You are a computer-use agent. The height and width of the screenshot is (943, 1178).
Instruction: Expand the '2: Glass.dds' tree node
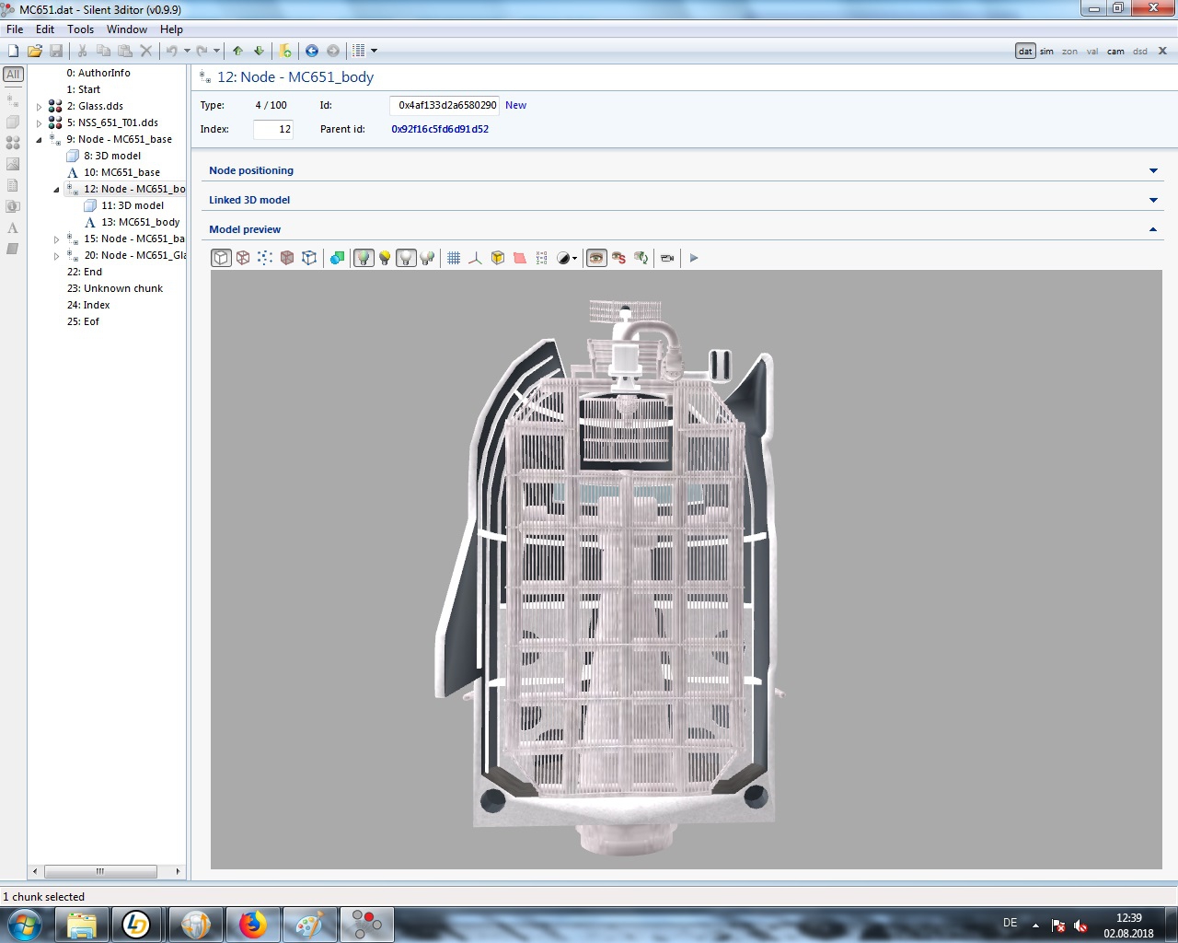click(39, 107)
